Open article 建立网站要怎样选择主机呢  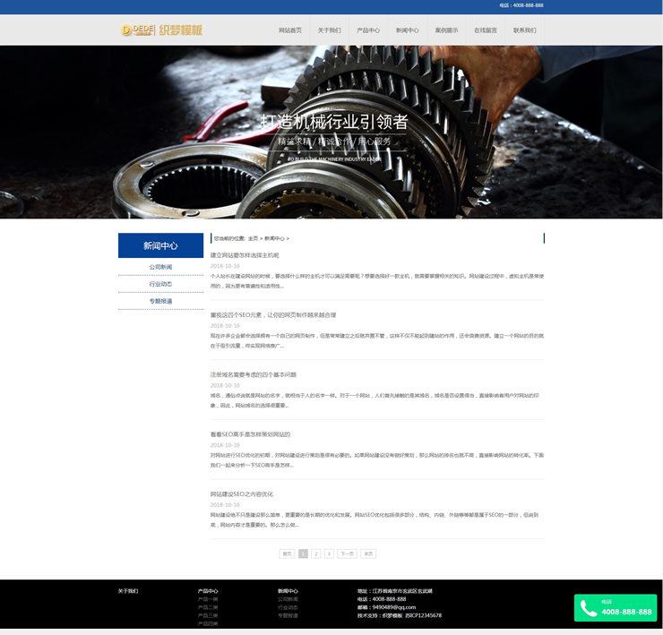245,255
